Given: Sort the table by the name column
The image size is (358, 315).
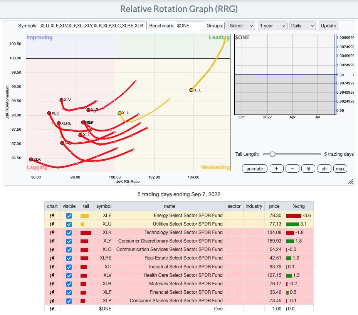Looking at the screenshot, I should coord(170,206).
